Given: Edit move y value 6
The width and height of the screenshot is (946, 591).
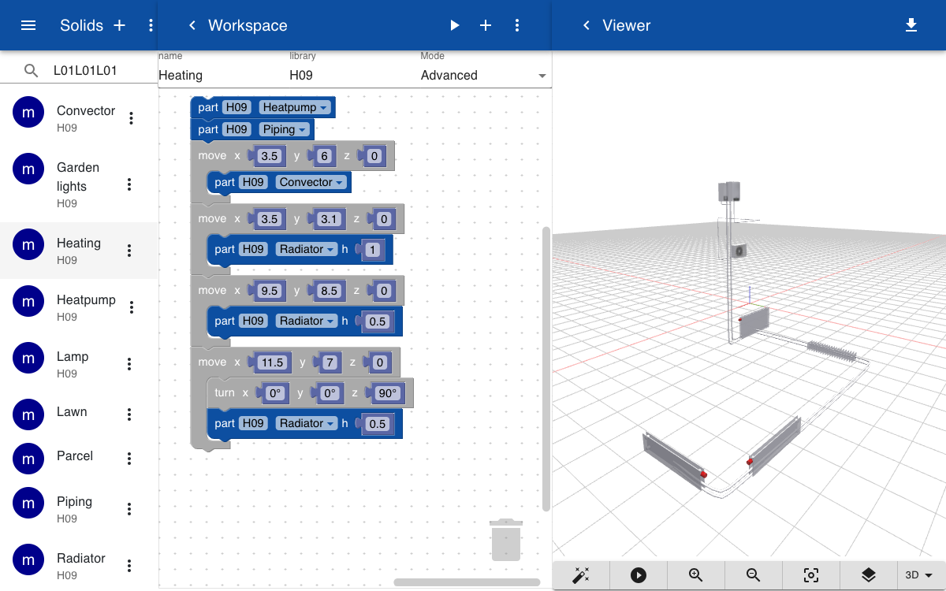Looking at the screenshot, I should tap(323, 156).
